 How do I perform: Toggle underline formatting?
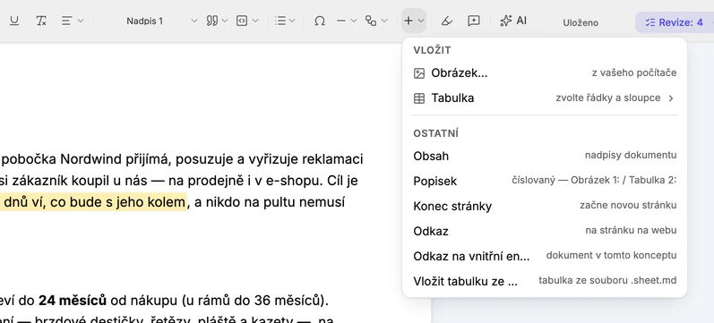tap(14, 21)
